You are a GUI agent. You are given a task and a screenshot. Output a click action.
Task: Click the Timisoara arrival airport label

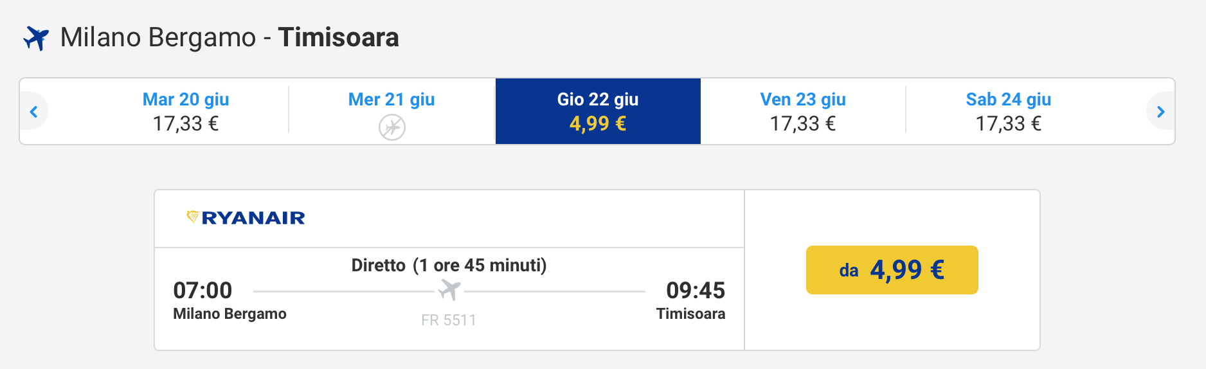690,314
